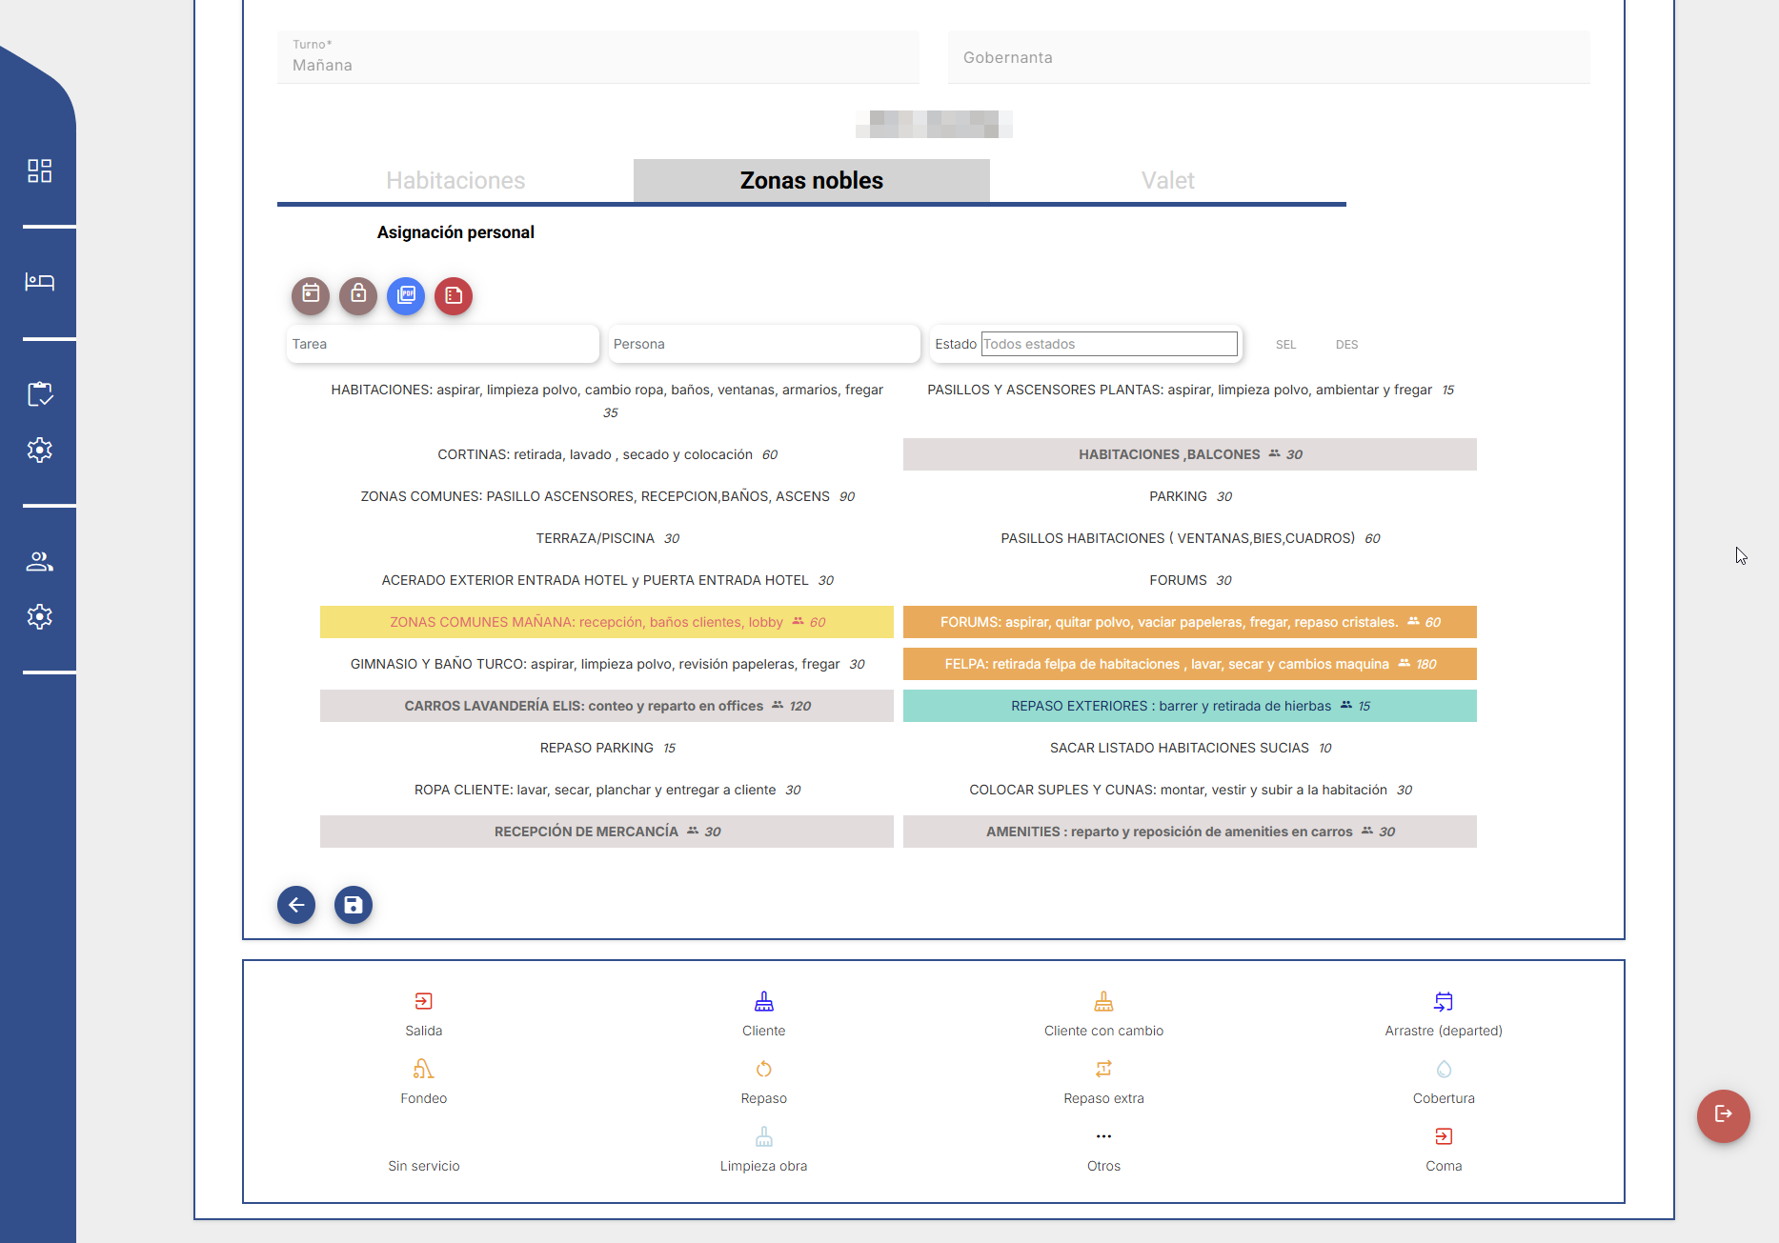Save using the floppy disk icon
1779x1243 pixels.
(354, 905)
